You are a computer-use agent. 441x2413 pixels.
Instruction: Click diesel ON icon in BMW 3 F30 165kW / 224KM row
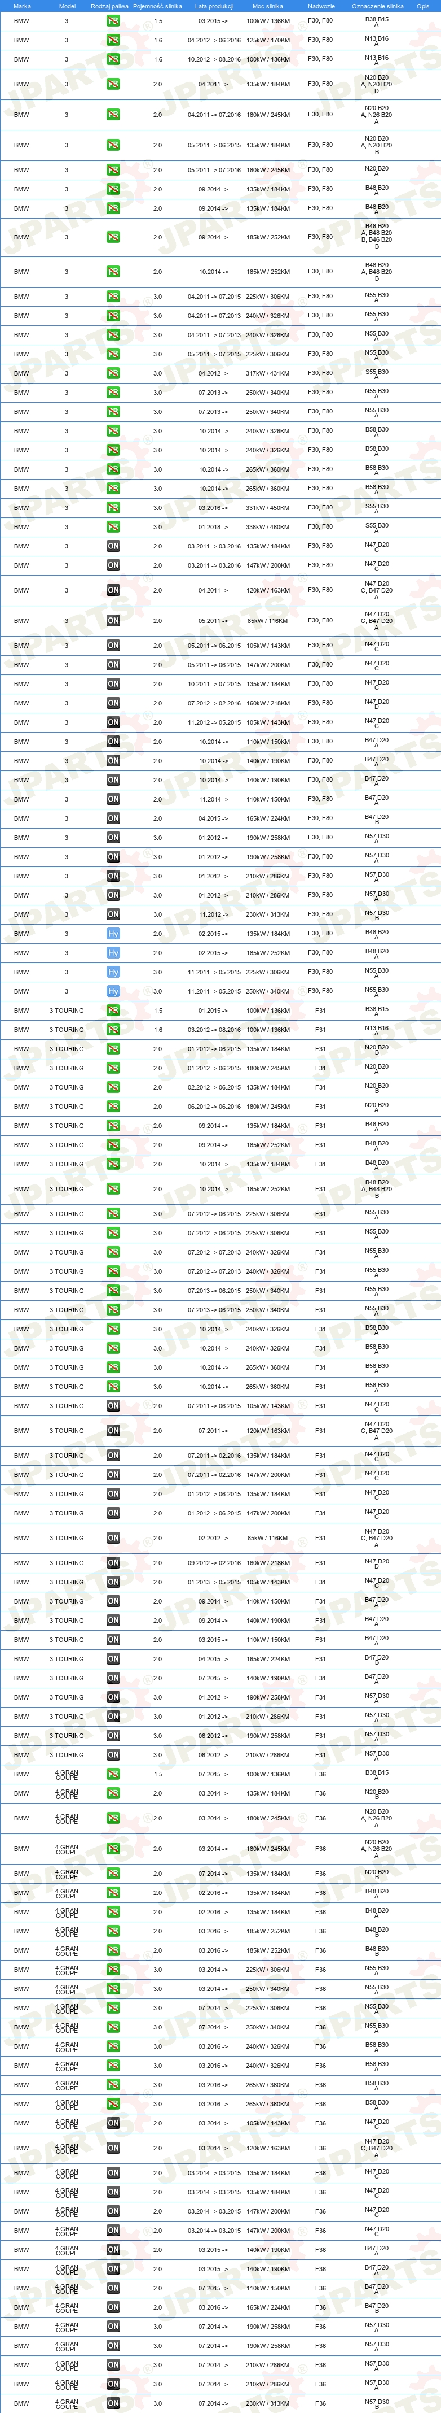(x=113, y=818)
